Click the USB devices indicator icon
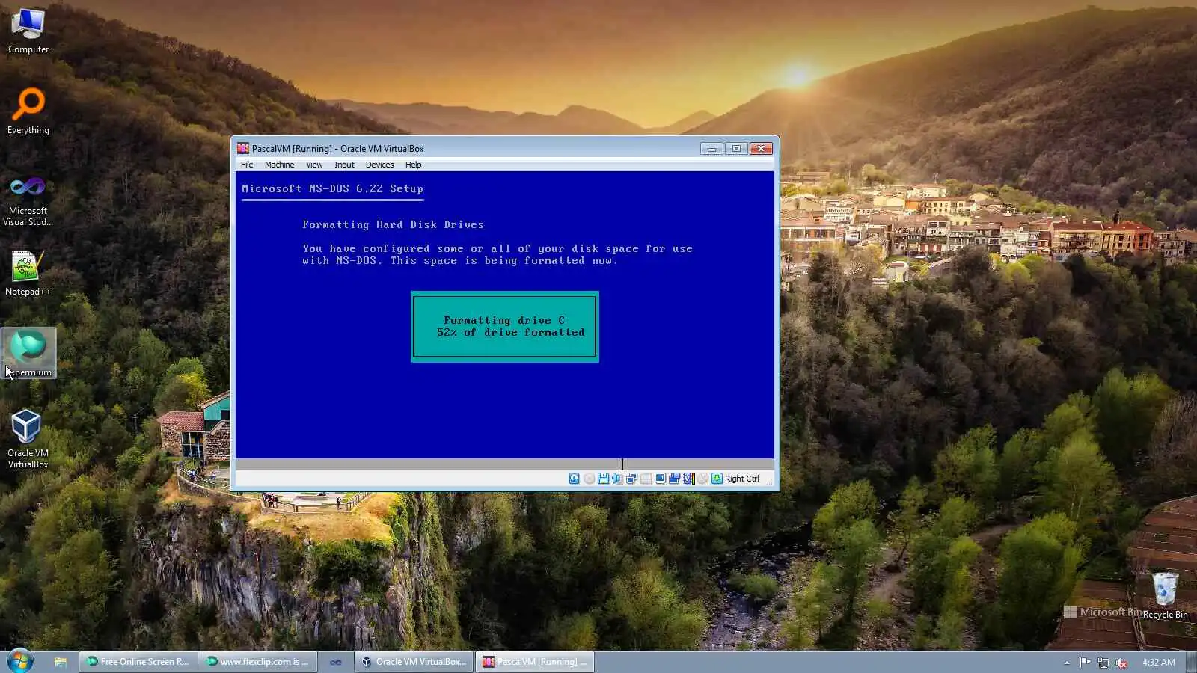Image resolution: width=1197 pixels, height=673 pixels. pos(646,479)
